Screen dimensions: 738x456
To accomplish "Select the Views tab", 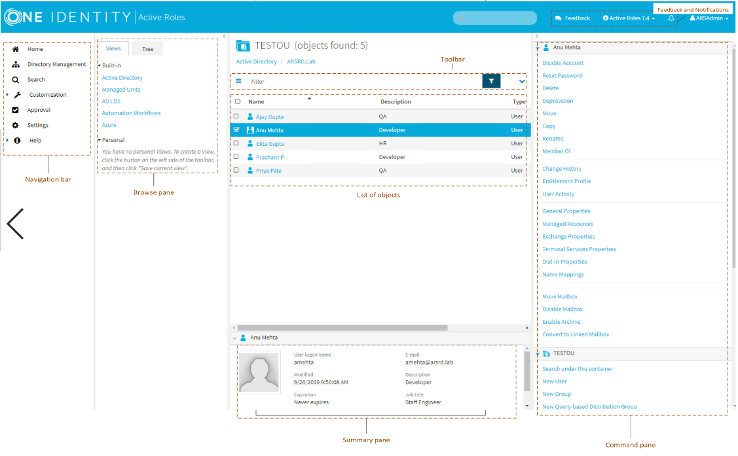I will click(x=113, y=49).
